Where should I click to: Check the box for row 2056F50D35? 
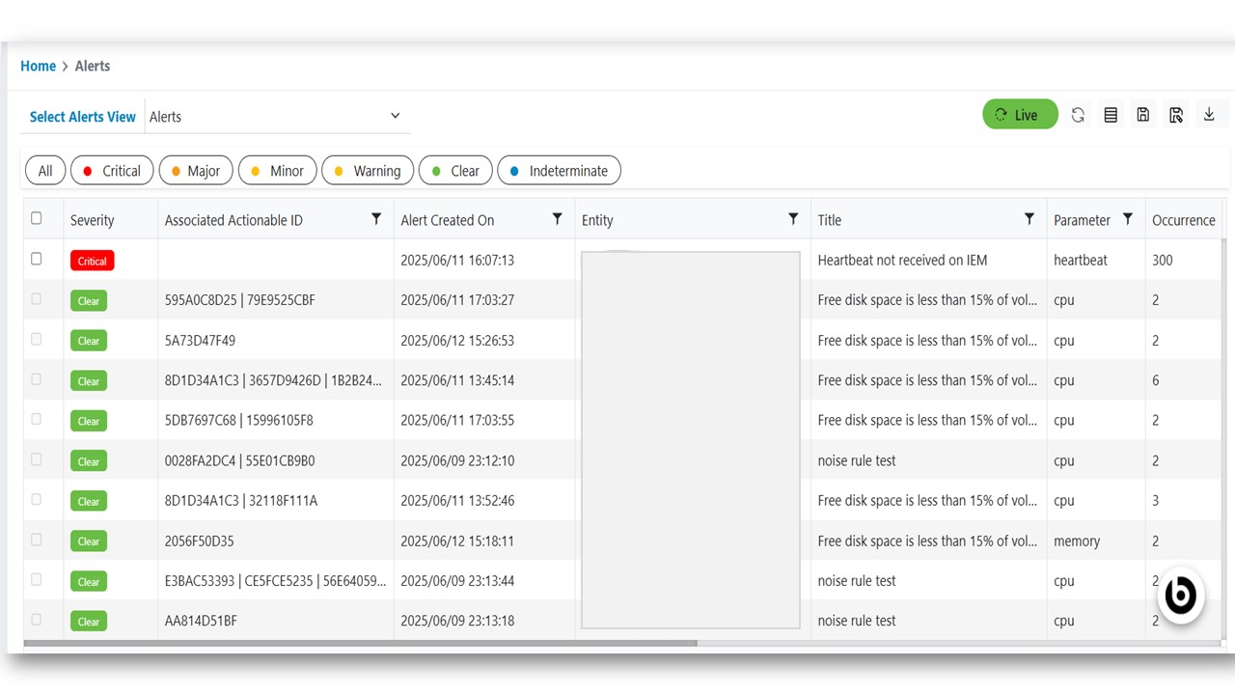pyautogui.click(x=37, y=540)
